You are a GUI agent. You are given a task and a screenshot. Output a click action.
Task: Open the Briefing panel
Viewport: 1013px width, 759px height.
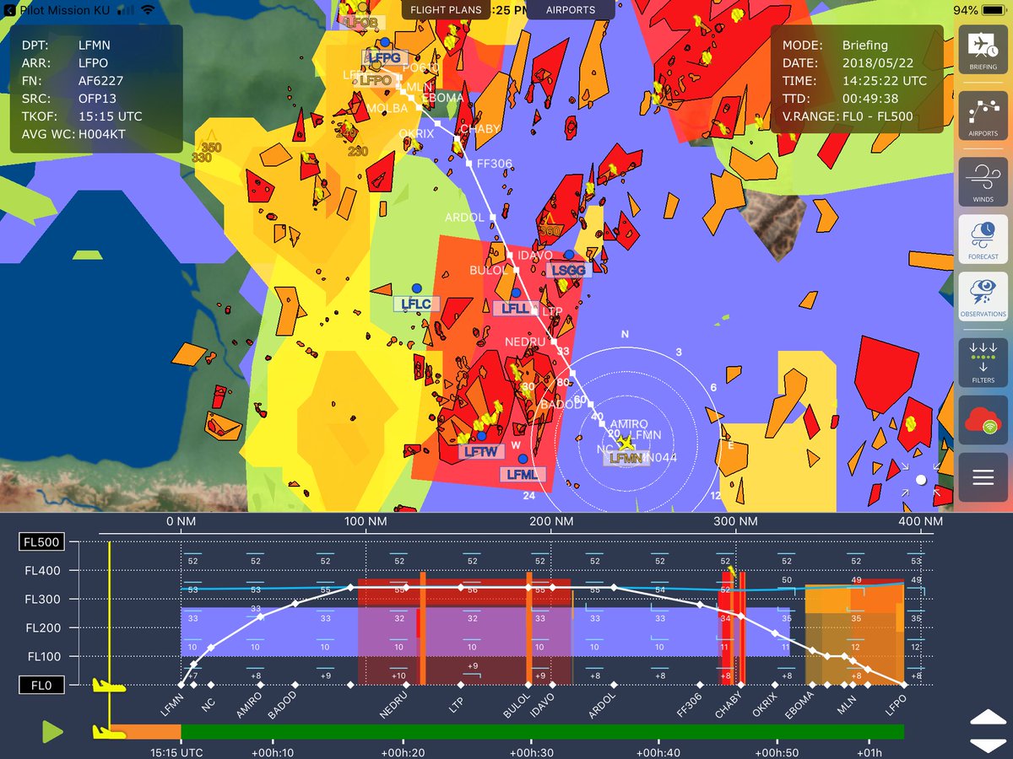(x=982, y=51)
